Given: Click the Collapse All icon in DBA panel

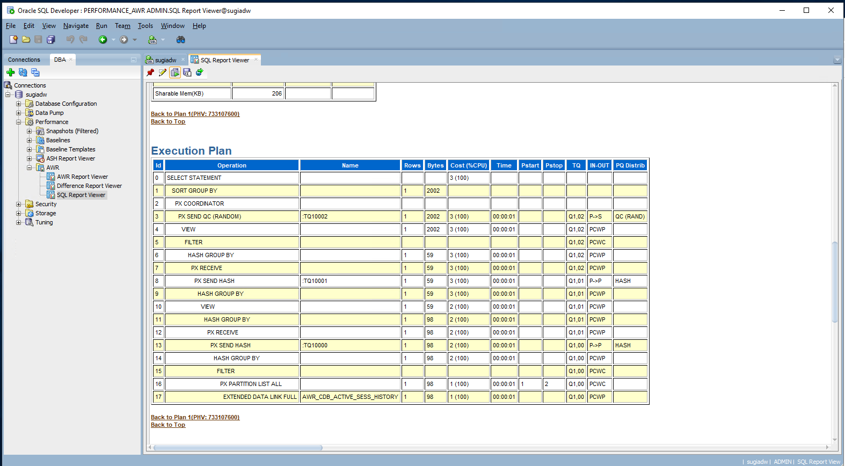Looking at the screenshot, I should pyautogui.click(x=35, y=72).
